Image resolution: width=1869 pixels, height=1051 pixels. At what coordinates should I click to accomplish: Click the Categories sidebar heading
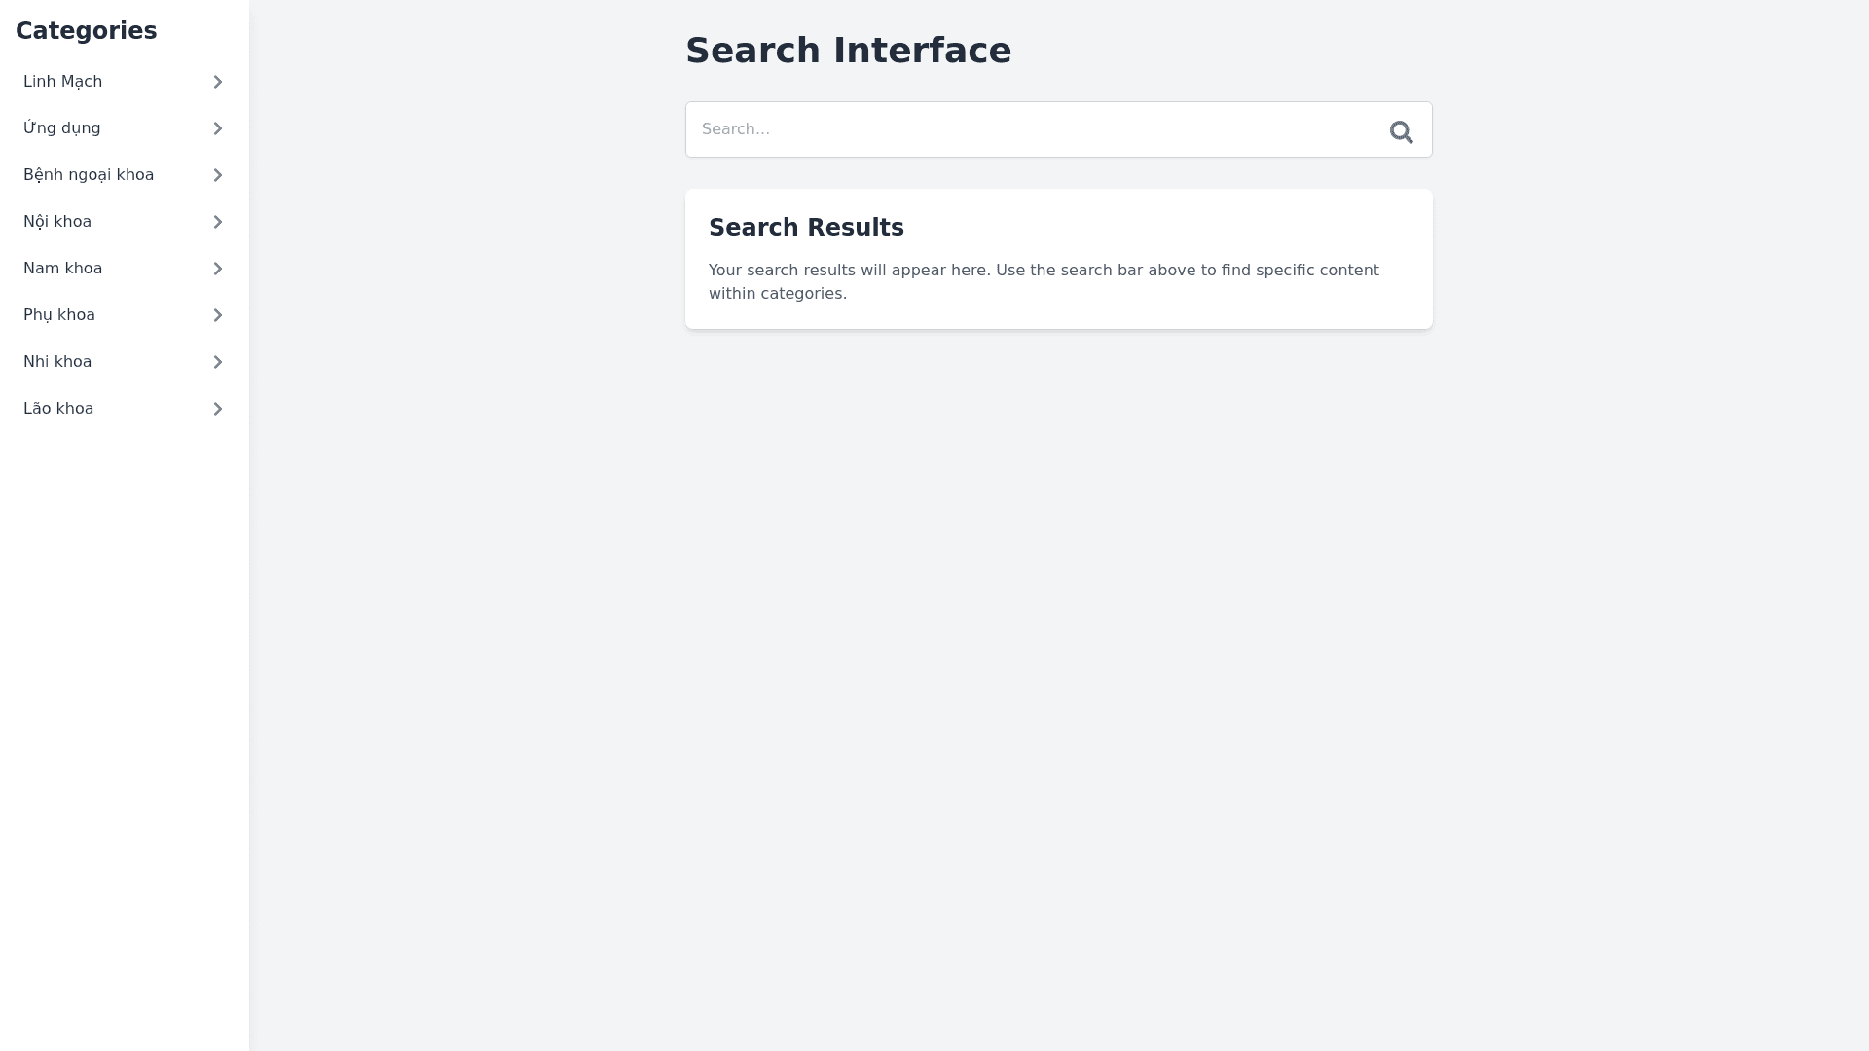[86, 31]
